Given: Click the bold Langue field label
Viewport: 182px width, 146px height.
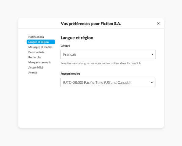Looking at the screenshot, I should click(65, 46).
